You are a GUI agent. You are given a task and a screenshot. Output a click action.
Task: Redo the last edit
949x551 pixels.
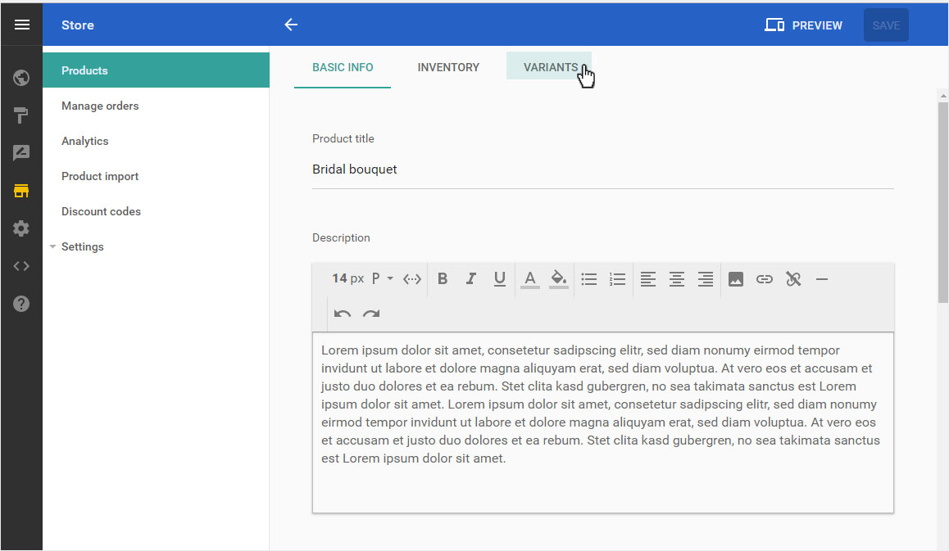[371, 314]
